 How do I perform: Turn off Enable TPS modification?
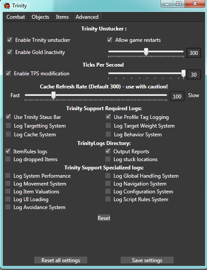pyautogui.click(x=8, y=73)
